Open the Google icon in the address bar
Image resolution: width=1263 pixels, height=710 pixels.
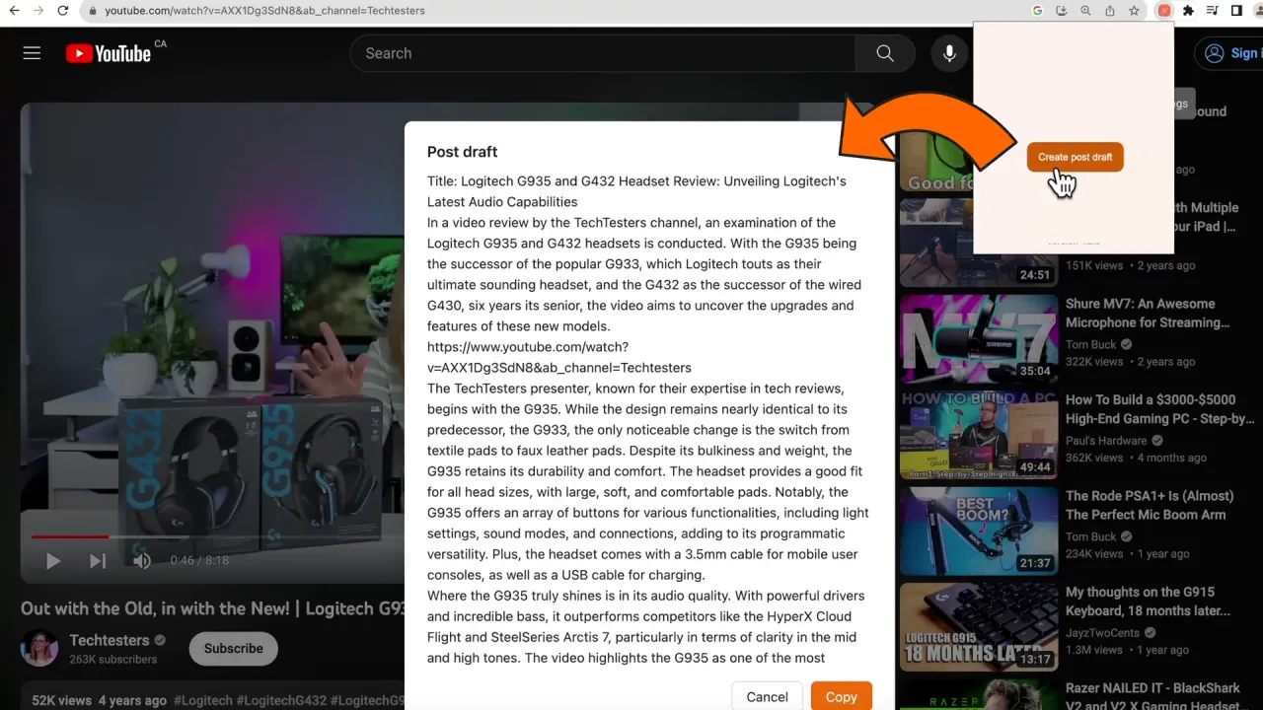[1037, 11]
